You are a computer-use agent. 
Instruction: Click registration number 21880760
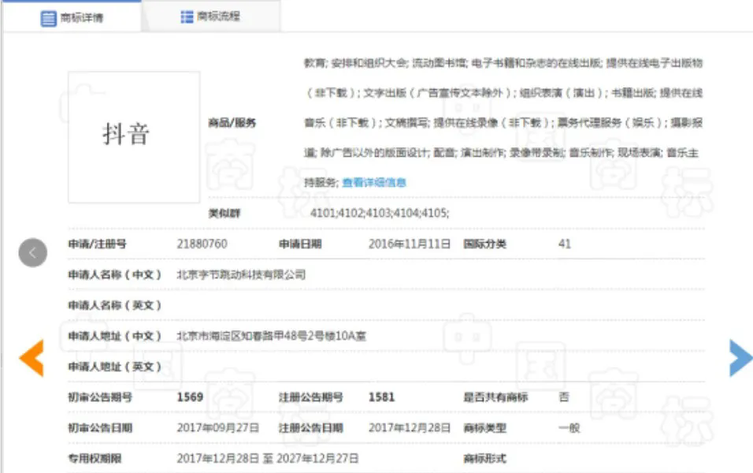202,244
